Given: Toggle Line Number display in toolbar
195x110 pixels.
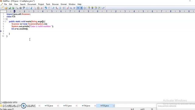Looking at the screenshot, I should coord(81,8).
